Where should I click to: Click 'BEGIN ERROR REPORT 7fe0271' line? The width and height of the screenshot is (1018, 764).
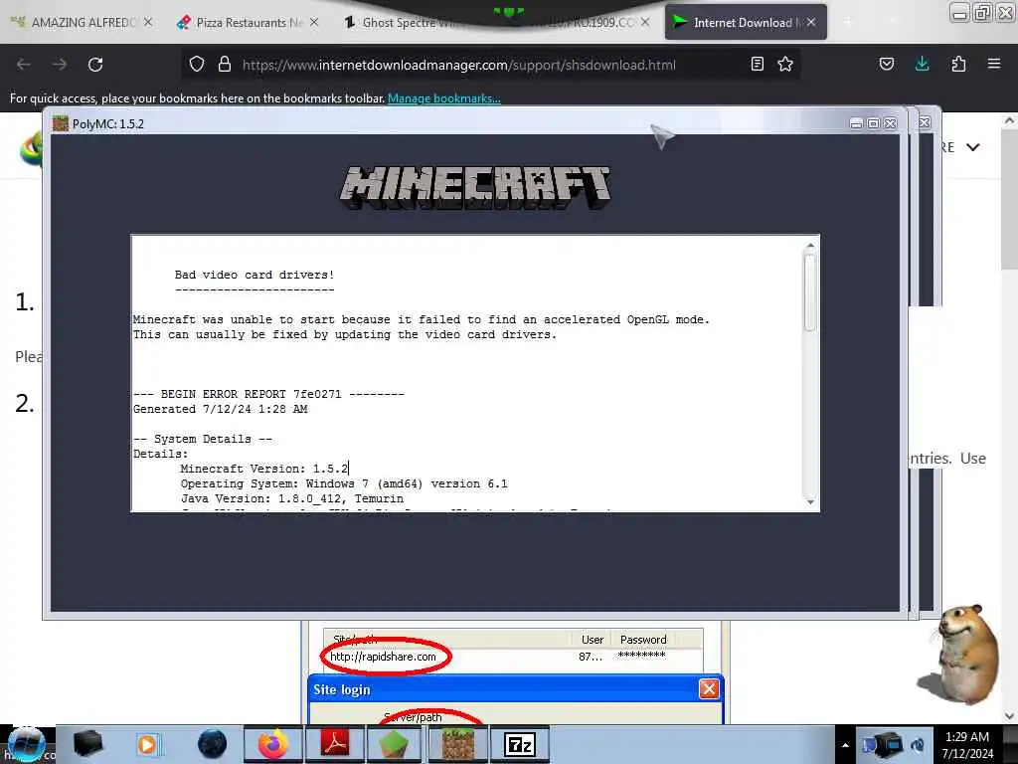[268, 394]
